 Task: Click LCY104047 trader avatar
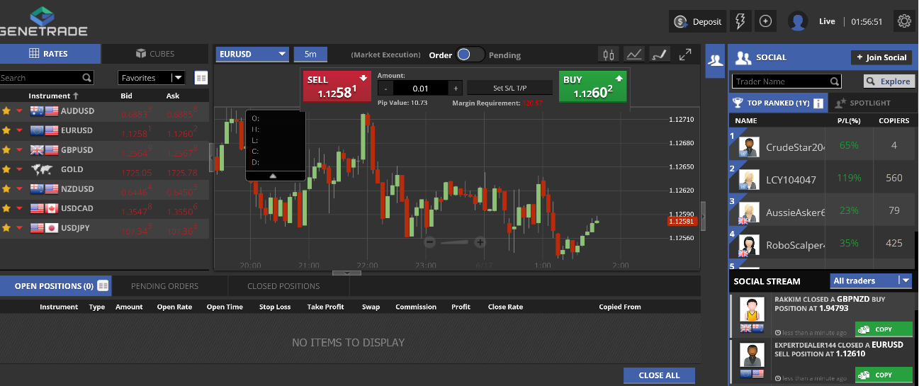(x=749, y=179)
